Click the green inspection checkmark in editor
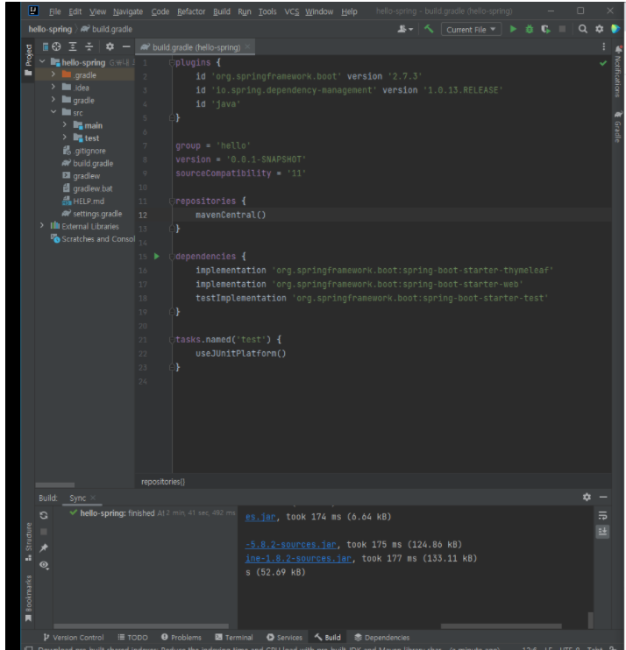 tap(603, 63)
